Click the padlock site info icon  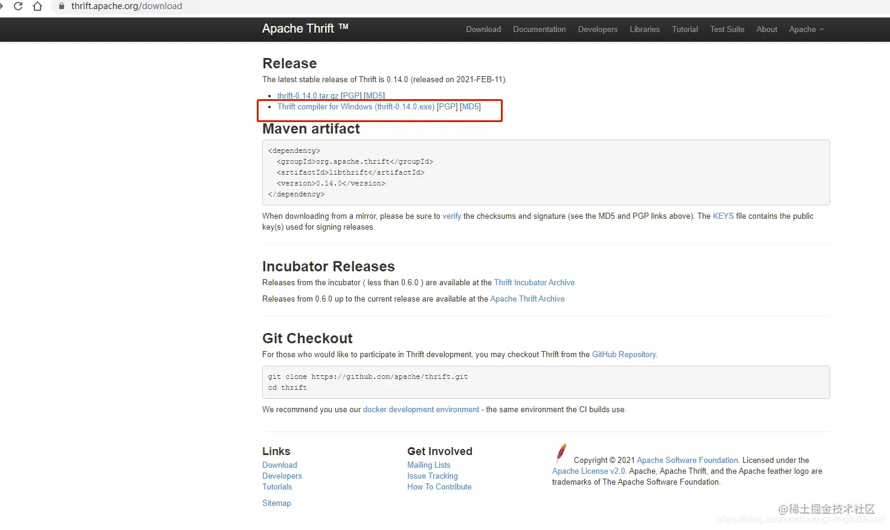pos(61,6)
